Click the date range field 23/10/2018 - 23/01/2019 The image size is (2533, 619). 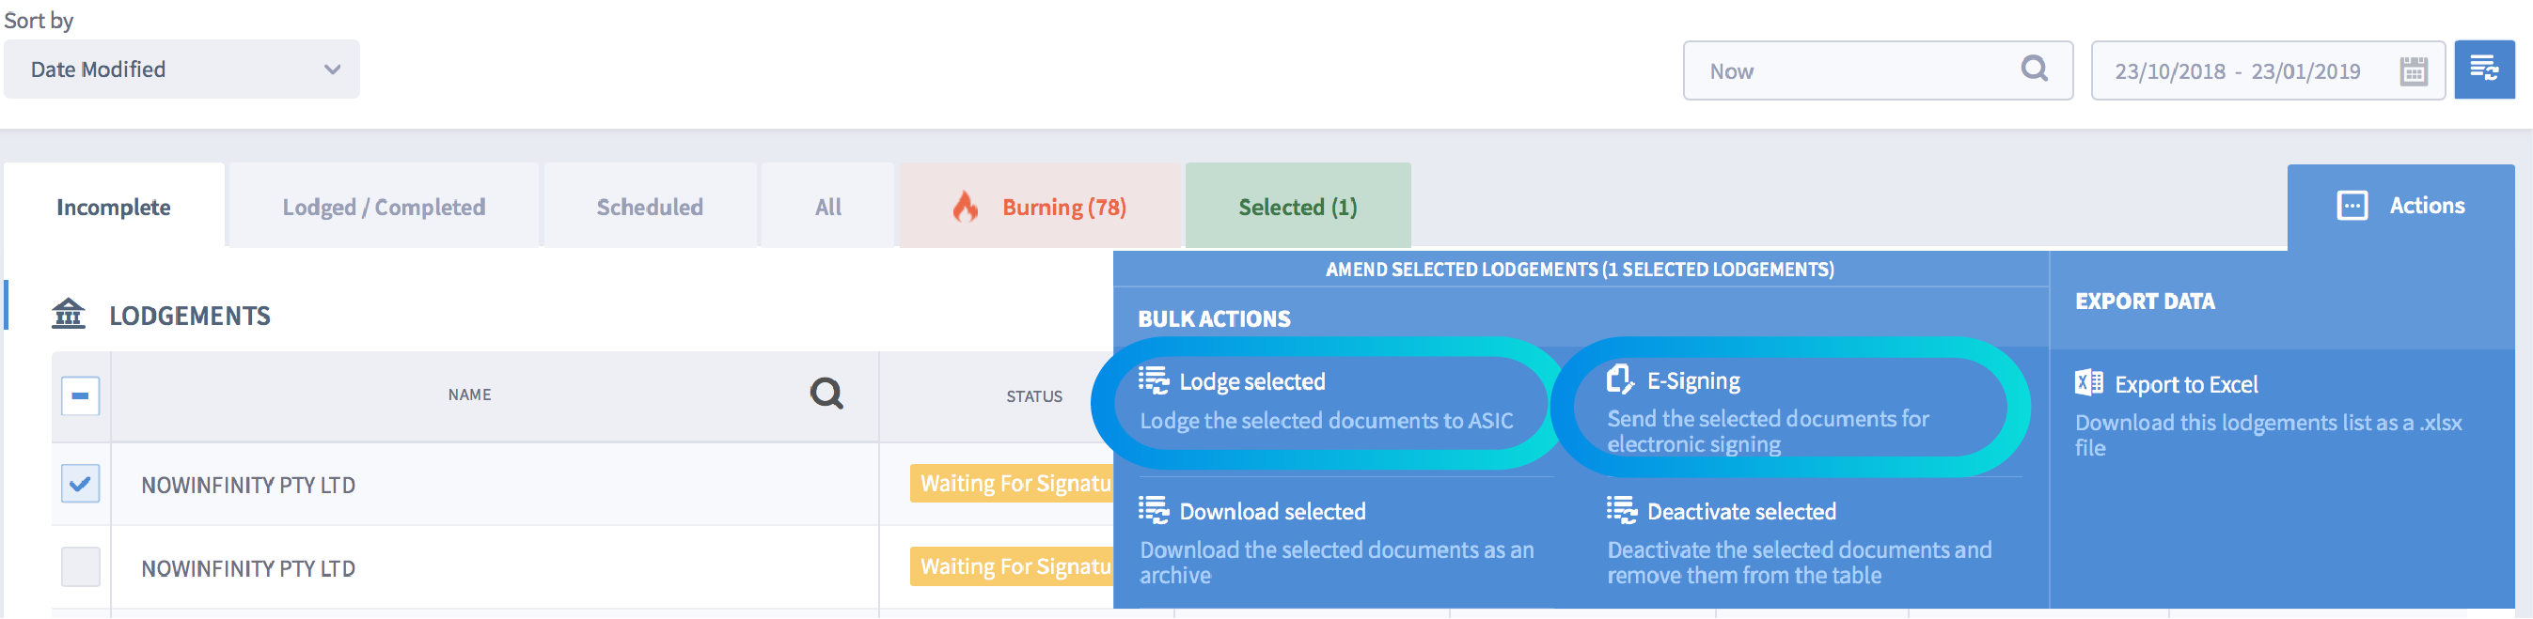[2268, 70]
